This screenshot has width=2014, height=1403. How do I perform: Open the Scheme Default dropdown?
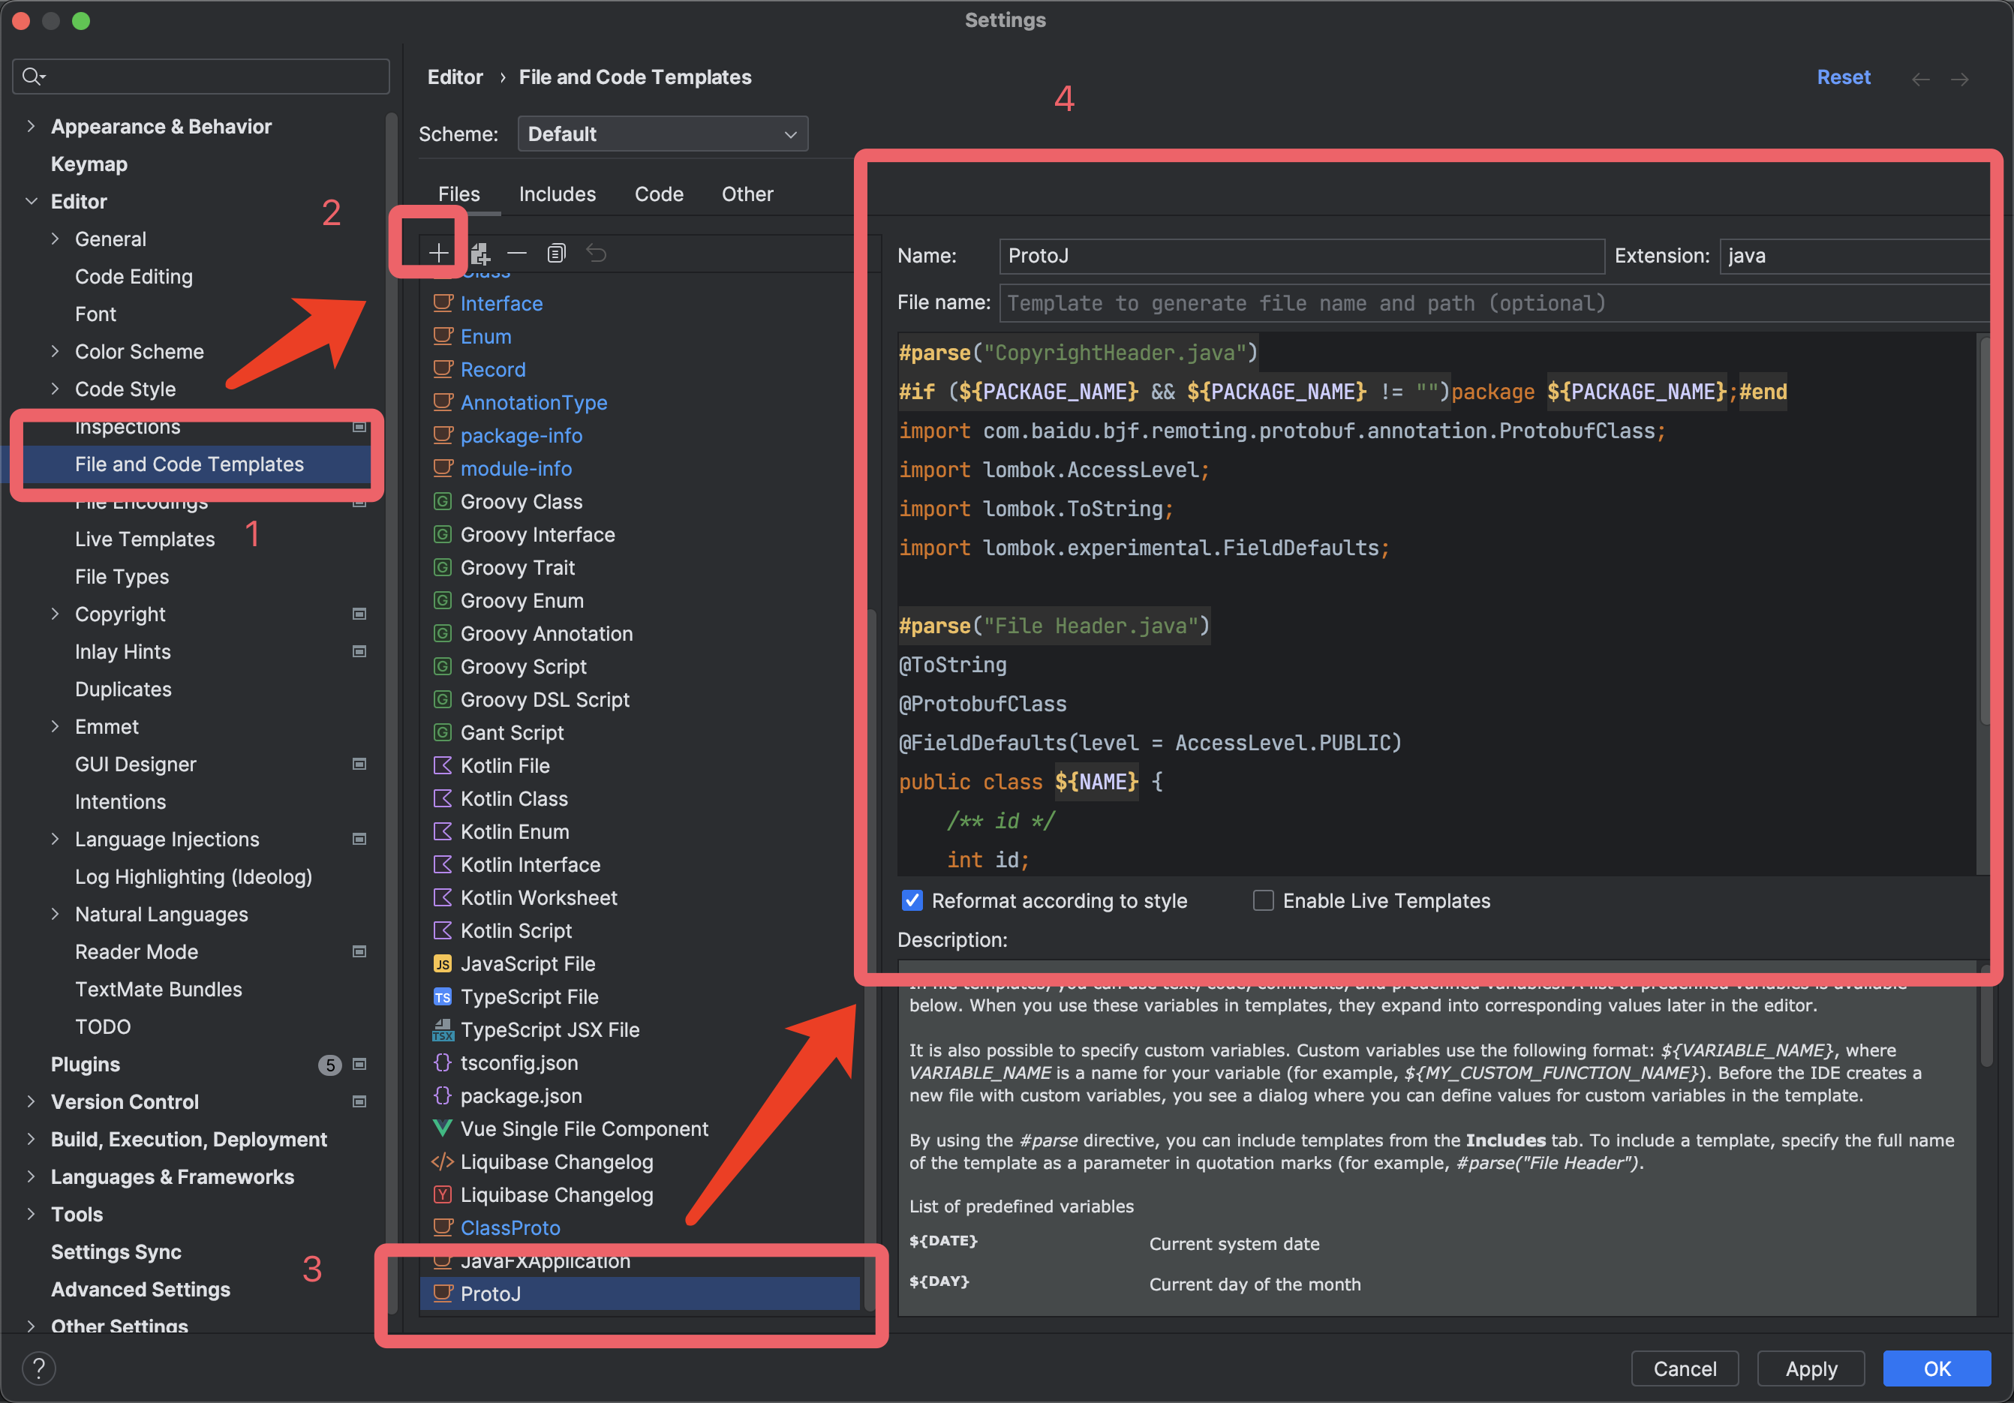[x=663, y=134]
